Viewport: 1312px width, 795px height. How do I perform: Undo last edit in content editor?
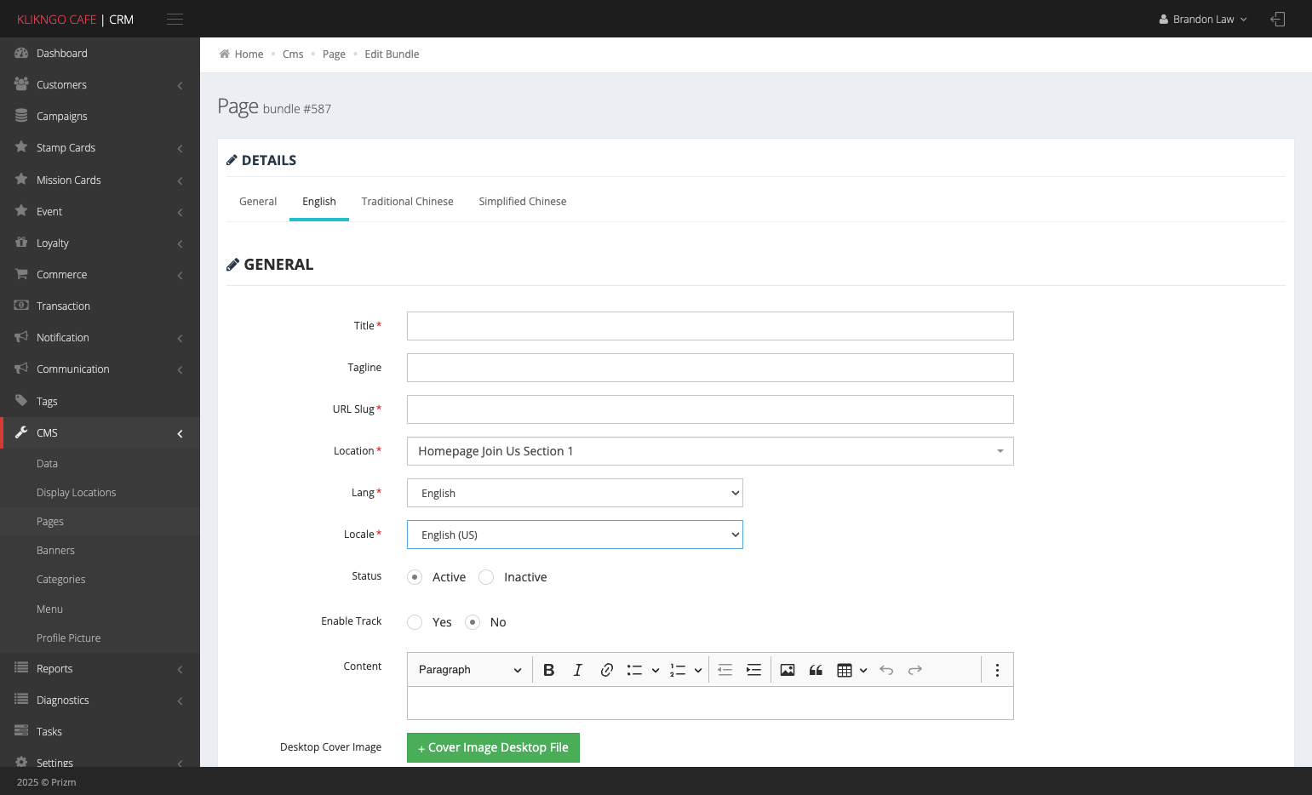(886, 670)
